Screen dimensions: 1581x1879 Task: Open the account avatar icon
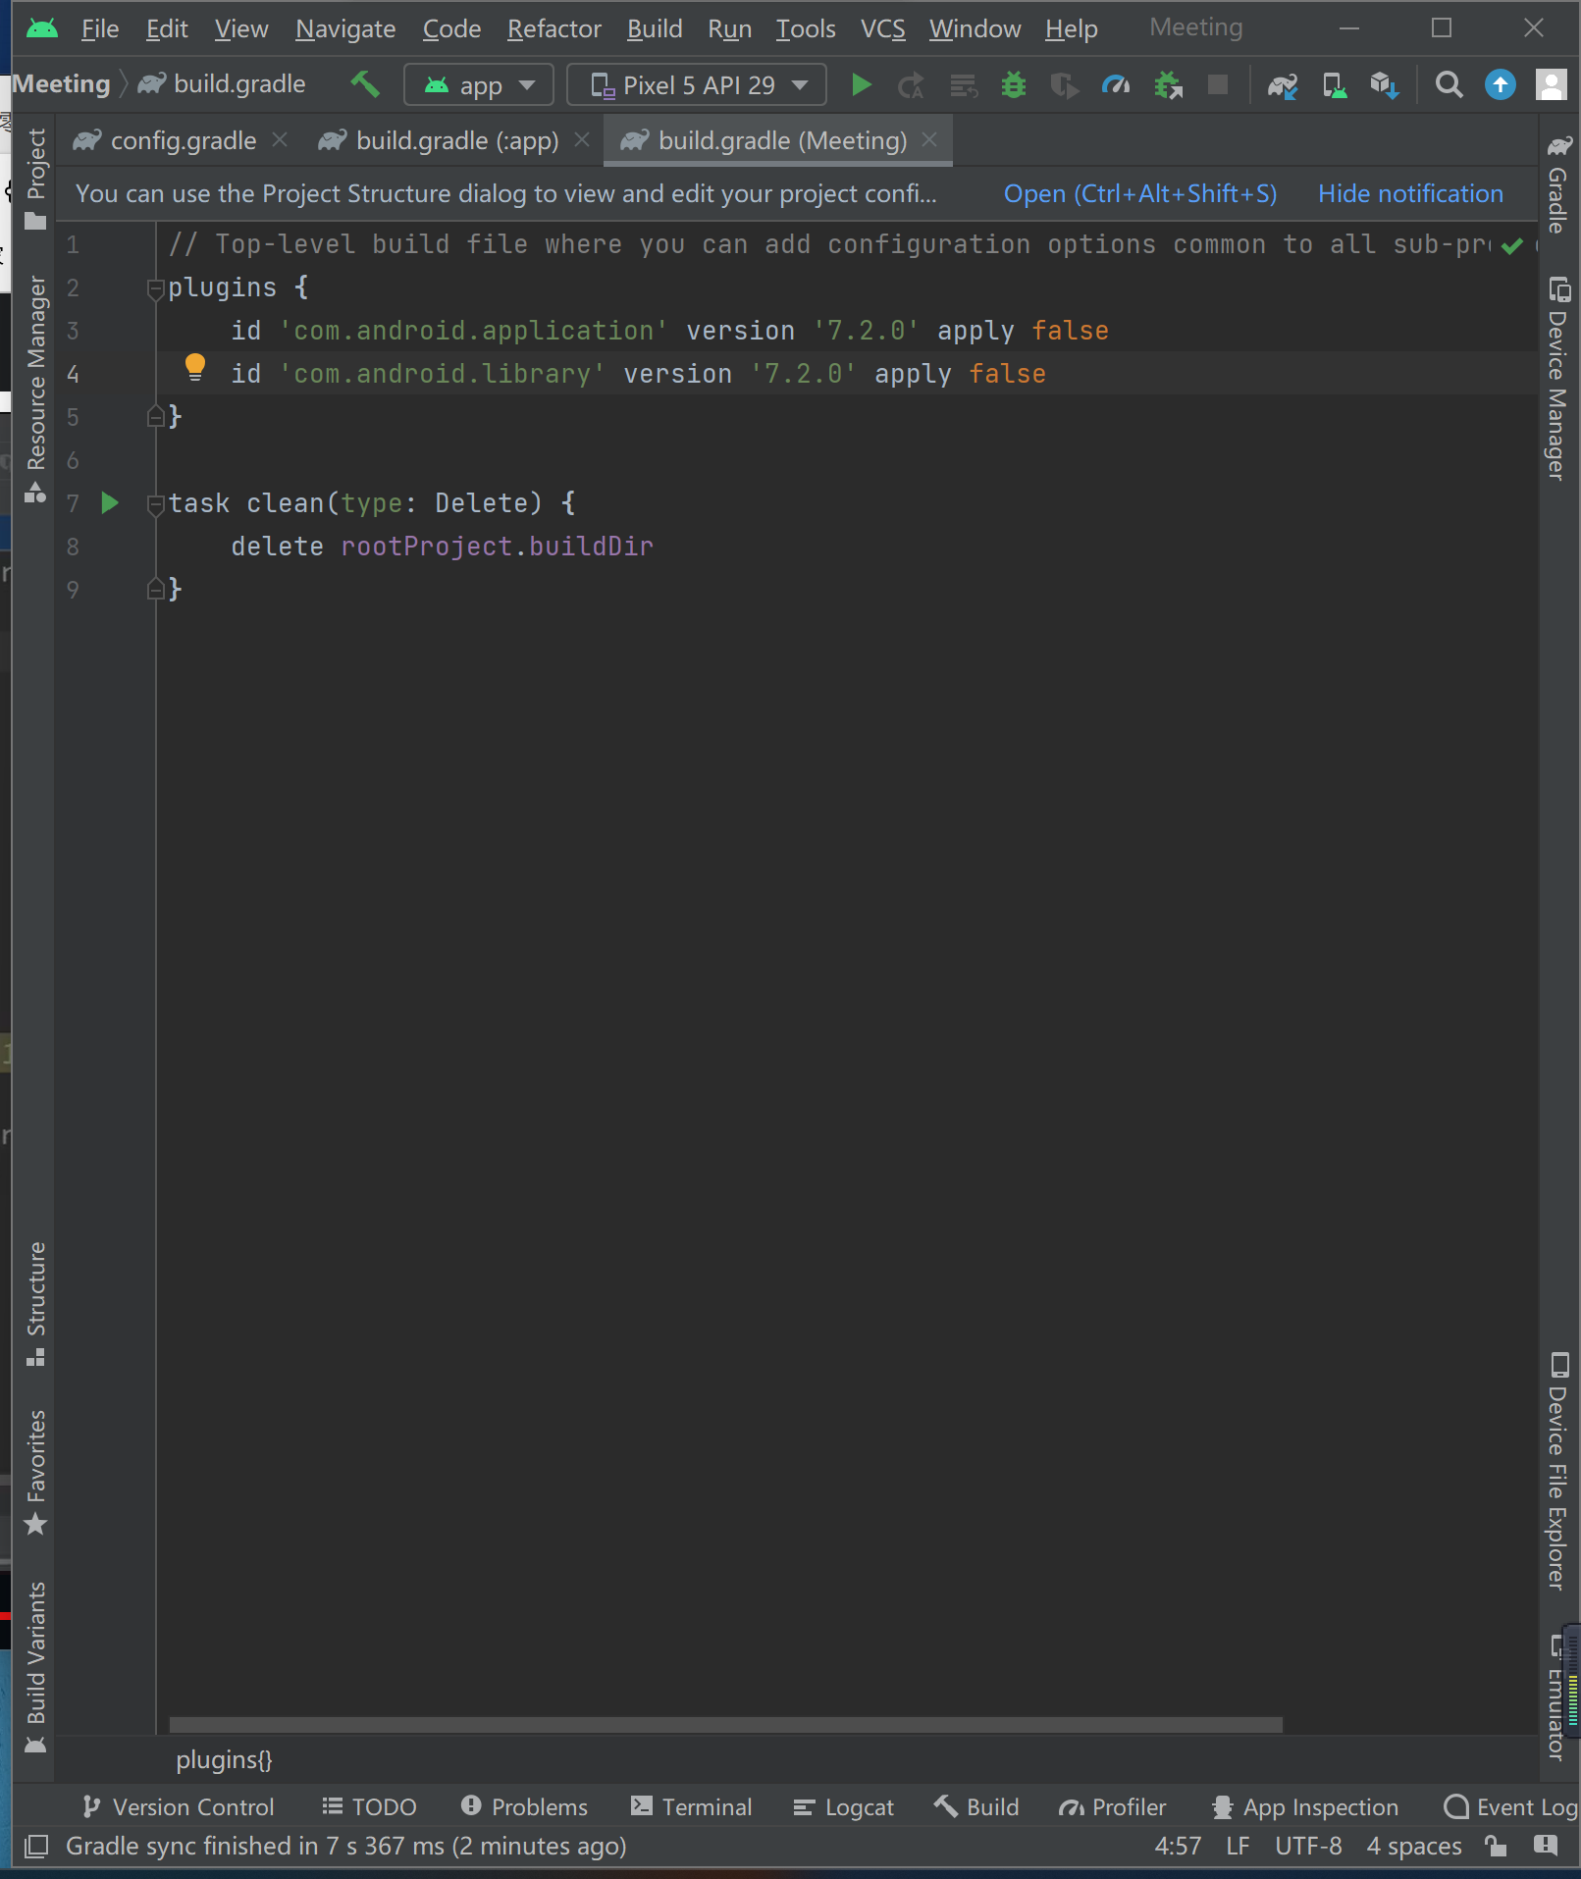pyautogui.click(x=1551, y=85)
